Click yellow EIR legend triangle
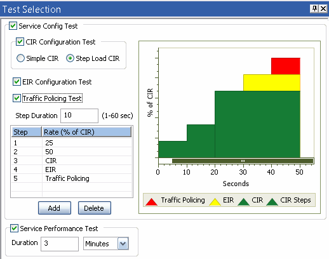329x259 pixels. (x=215, y=202)
